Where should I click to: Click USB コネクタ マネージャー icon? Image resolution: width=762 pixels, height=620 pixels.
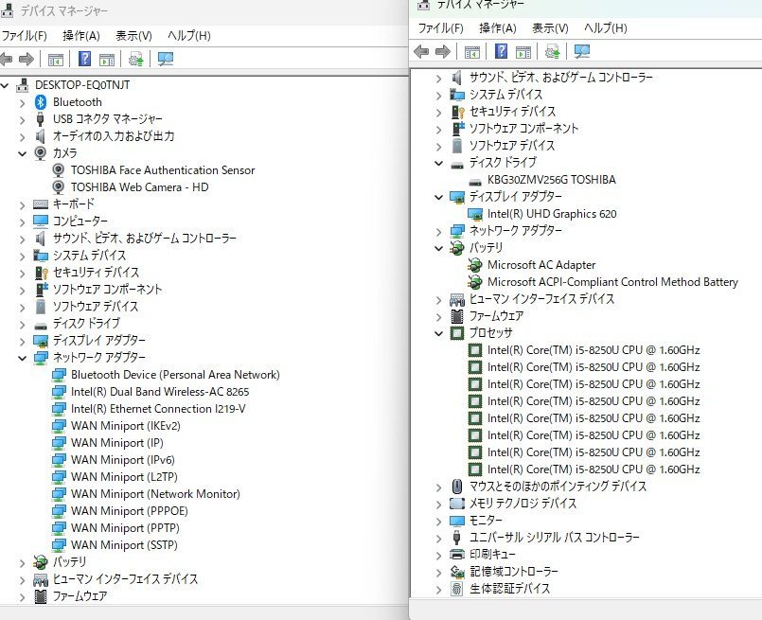click(x=41, y=119)
